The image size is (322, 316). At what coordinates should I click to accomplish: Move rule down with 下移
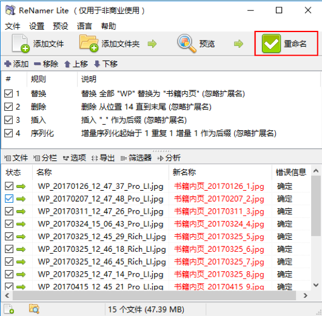(x=106, y=64)
